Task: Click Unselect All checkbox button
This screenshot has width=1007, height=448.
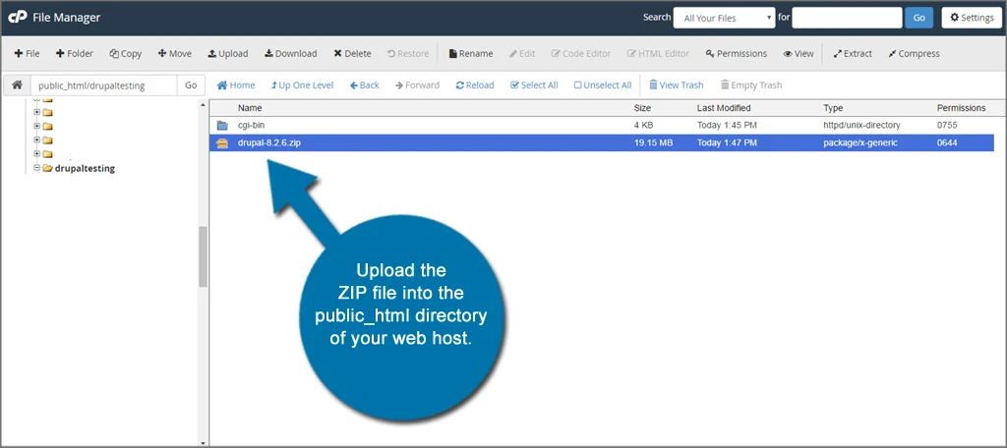Action: click(602, 85)
